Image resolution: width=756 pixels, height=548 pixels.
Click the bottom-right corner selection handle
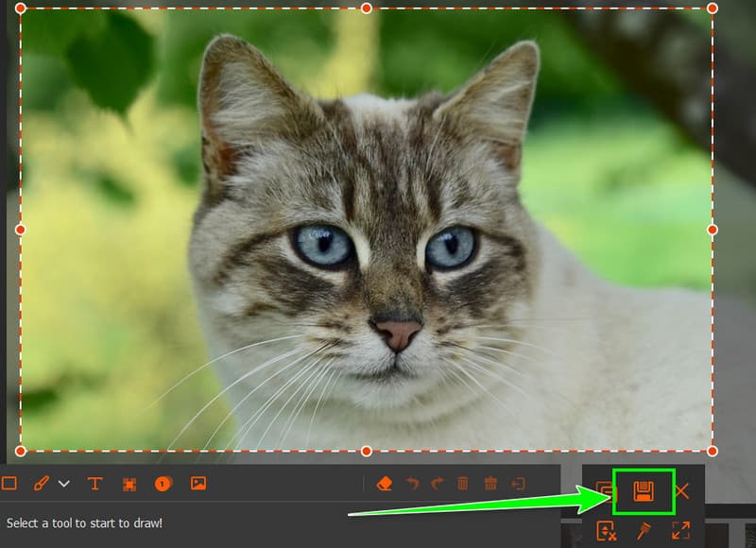713,451
